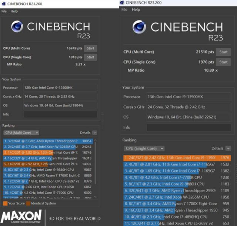Select single core row i9-9880H scoring 1183
237x226 pixels.
pyautogui.click(x=177, y=184)
